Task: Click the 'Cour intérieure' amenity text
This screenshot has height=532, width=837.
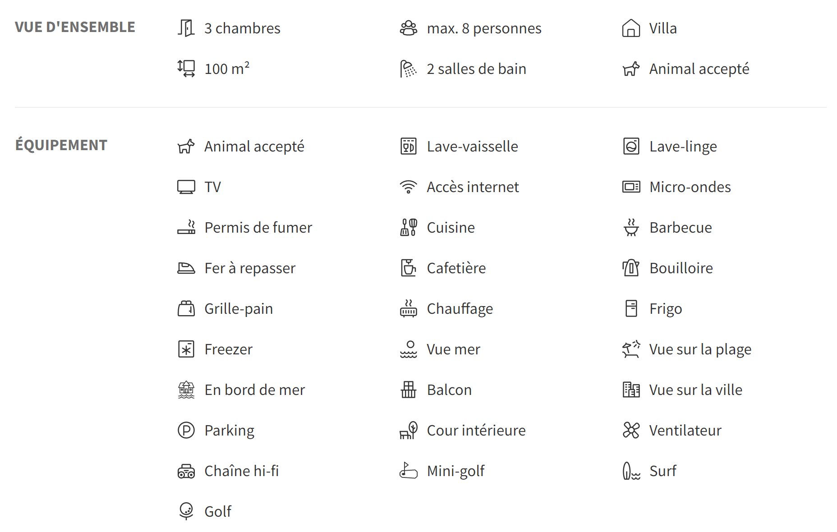Action: click(x=476, y=431)
